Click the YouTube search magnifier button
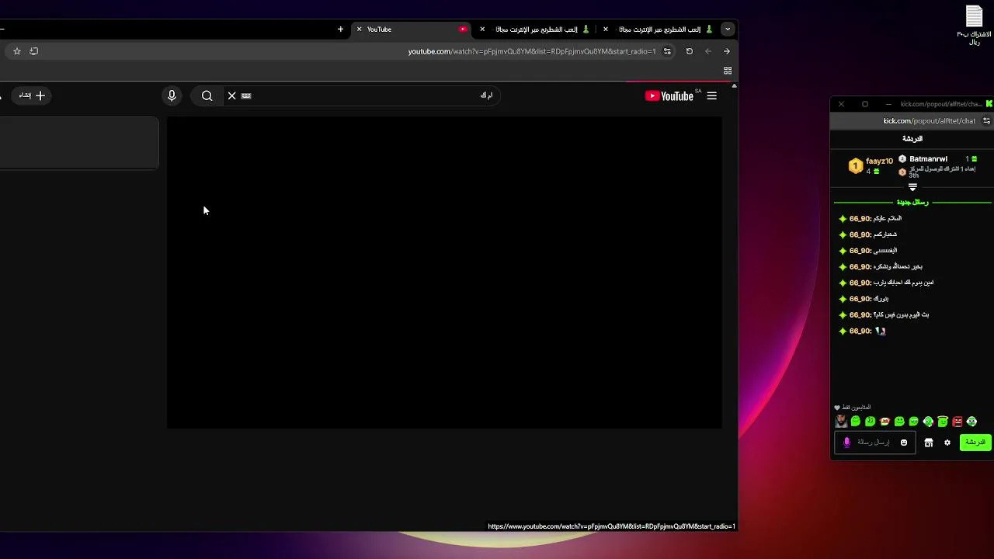The height and width of the screenshot is (559, 994). pos(207,95)
